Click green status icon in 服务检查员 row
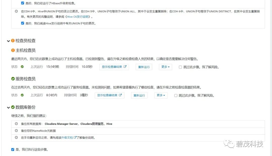This screenshot has width=272, height=156. [22, 95]
